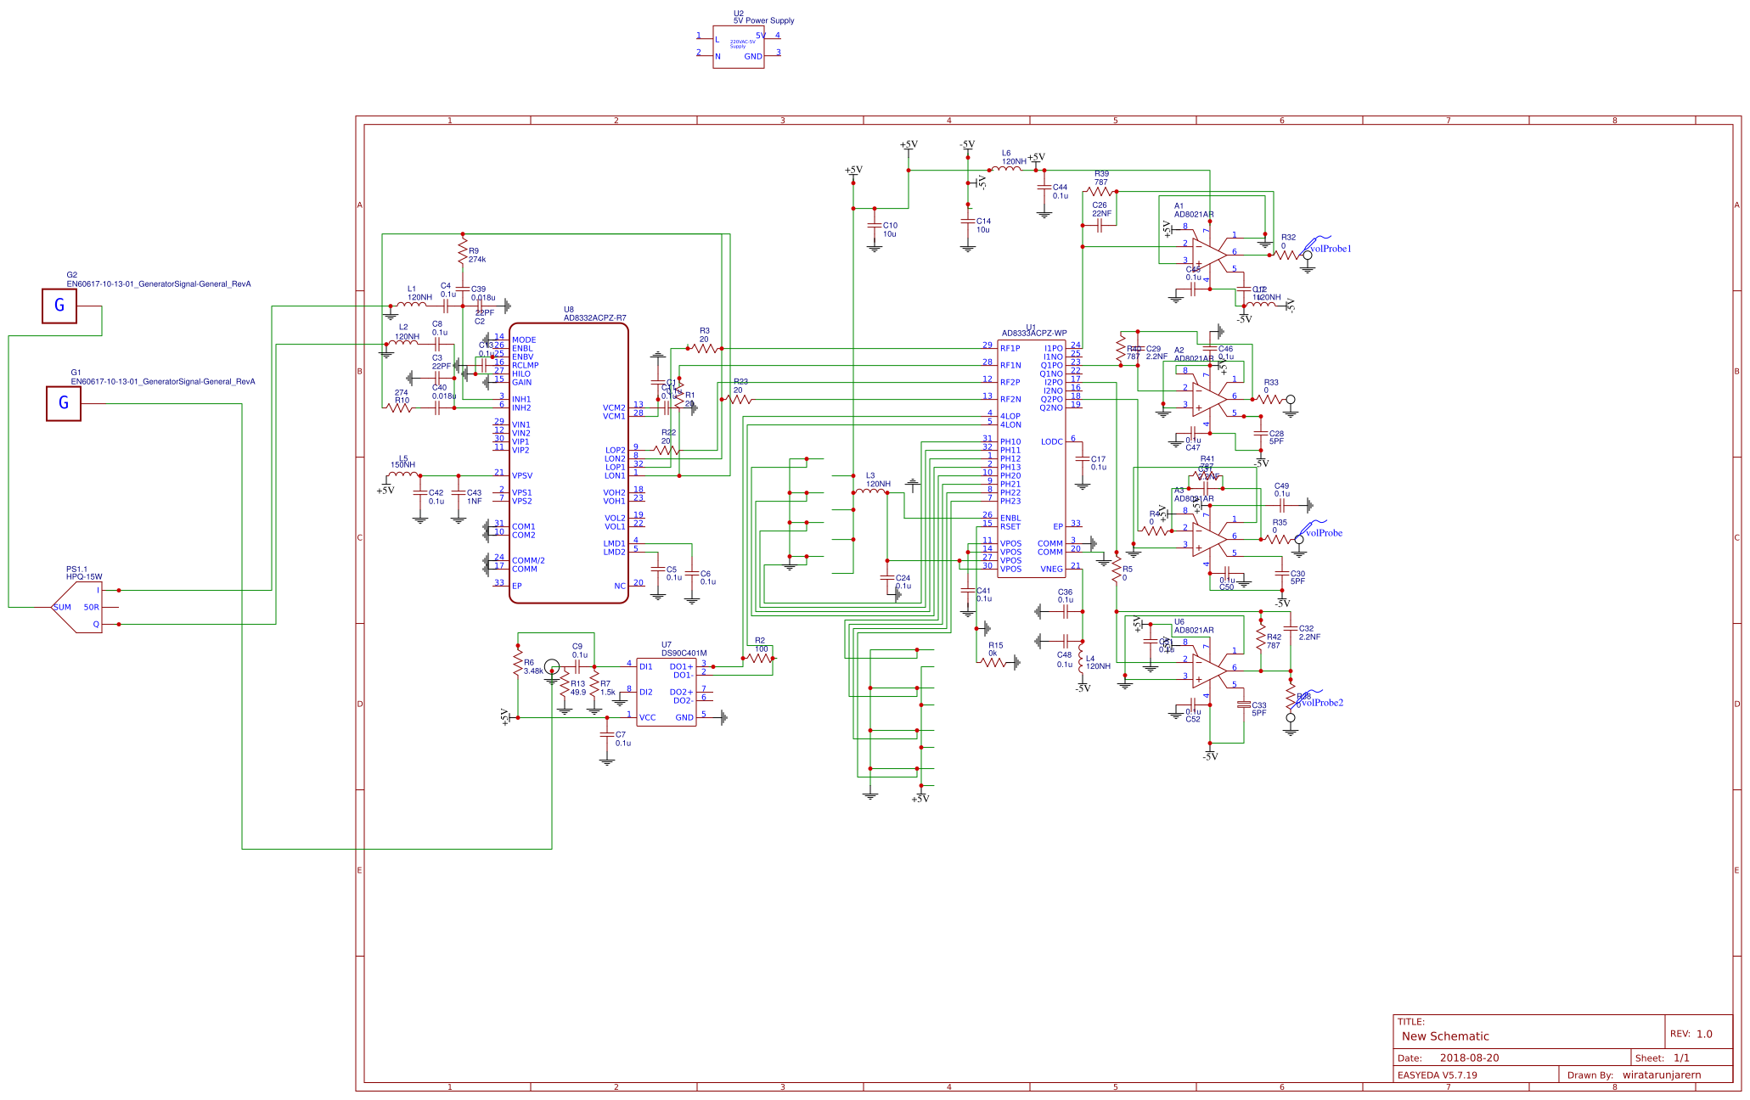Select inductor L6 120NH symbol
1750x1100 pixels.
(1006, 169)
